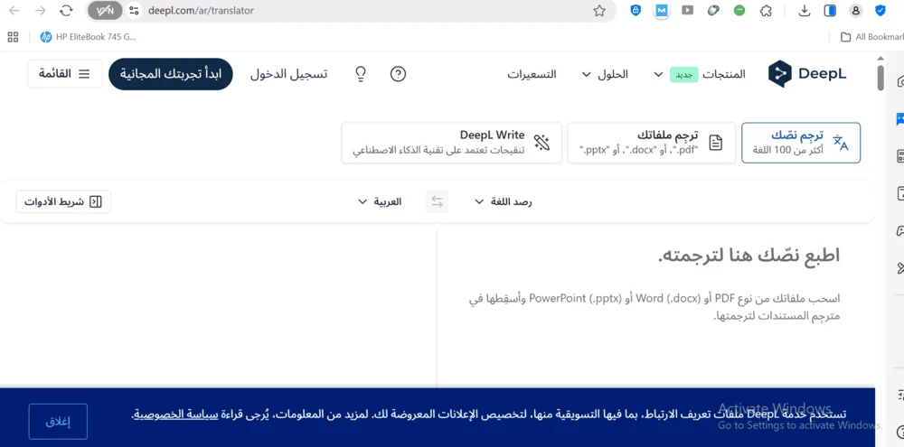Click the lightbulb tips icon

click(x=361, y=74)
